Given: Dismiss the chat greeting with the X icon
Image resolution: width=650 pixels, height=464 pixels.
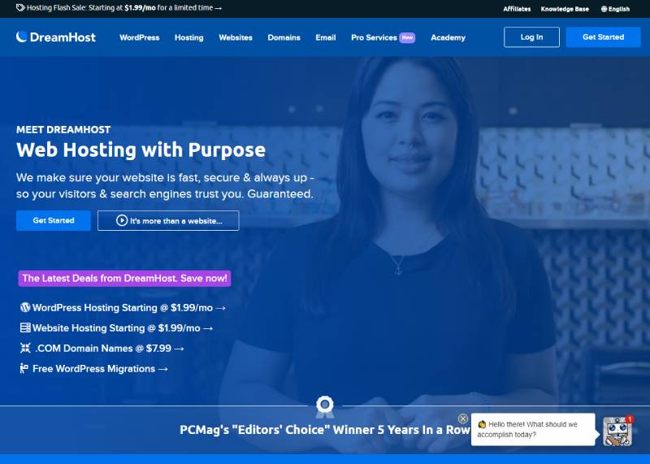Looking at the screenshot, I should coord(463,418).
